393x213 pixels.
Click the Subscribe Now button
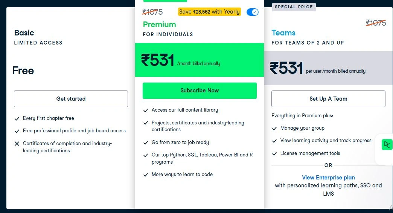click(200, 90)
